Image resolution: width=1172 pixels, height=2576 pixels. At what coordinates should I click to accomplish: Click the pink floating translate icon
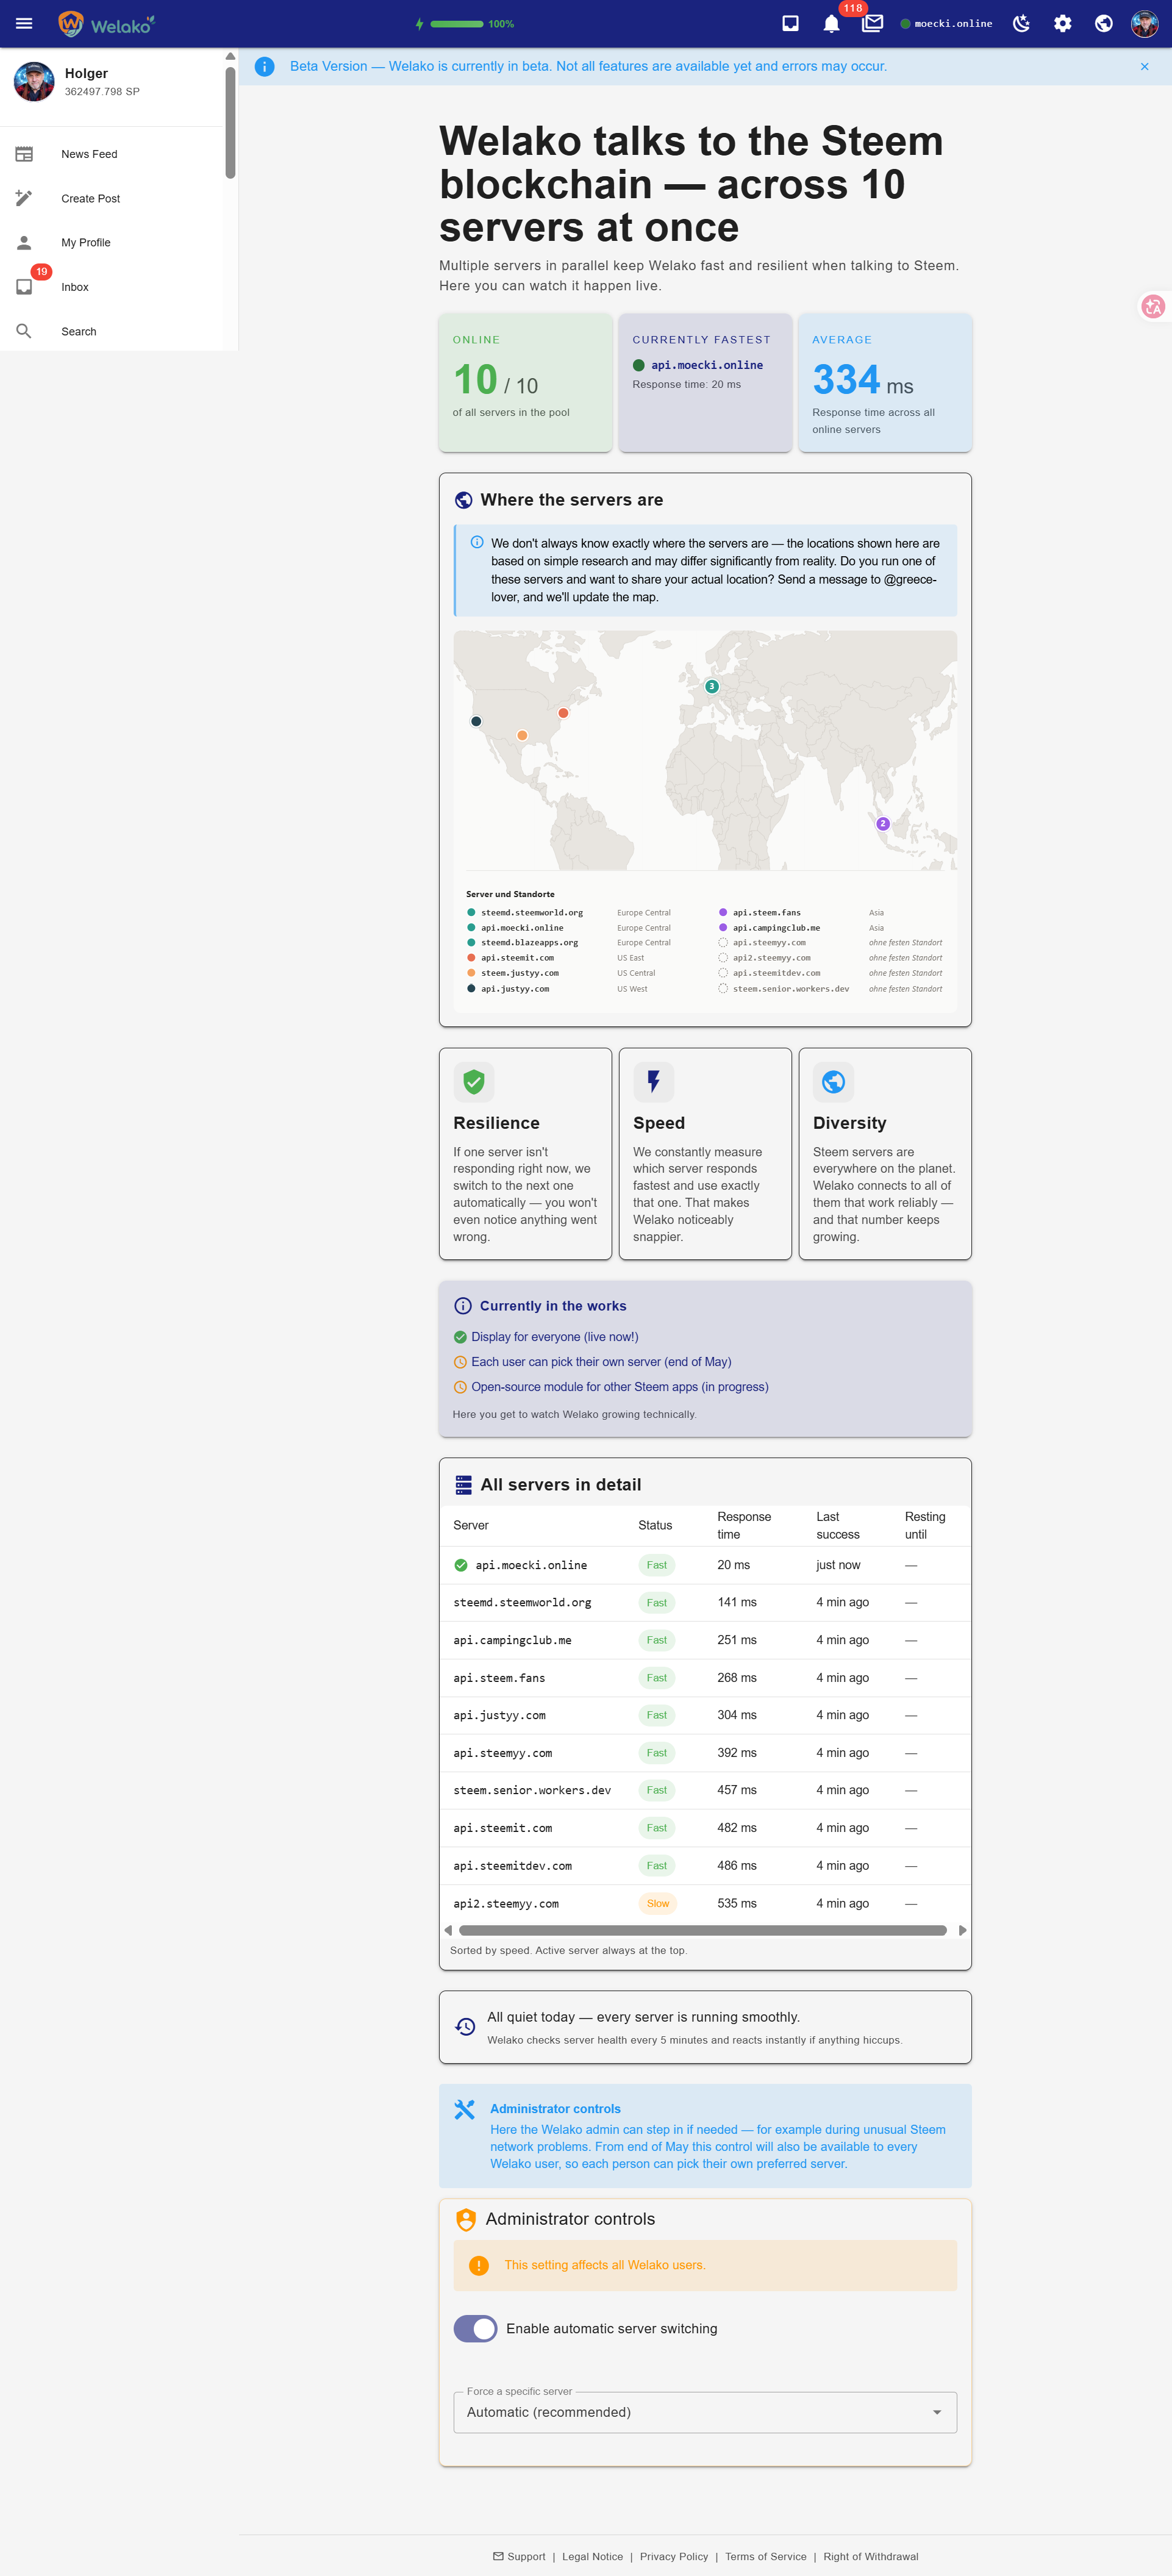pos(1153,307)
